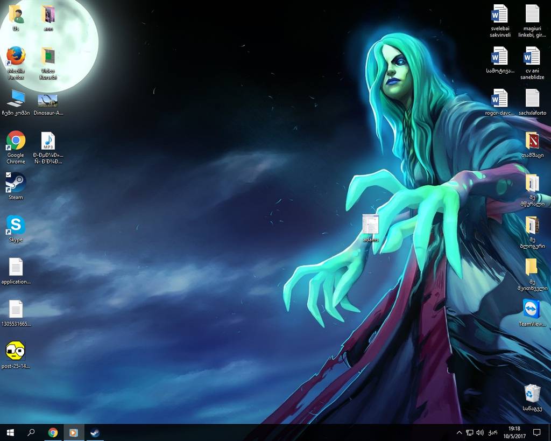Switch to Chrome in the taskbar
Image resolution: width=551 pixels, height=441 pixels.
pyautogui.click(x=53, y=432)
